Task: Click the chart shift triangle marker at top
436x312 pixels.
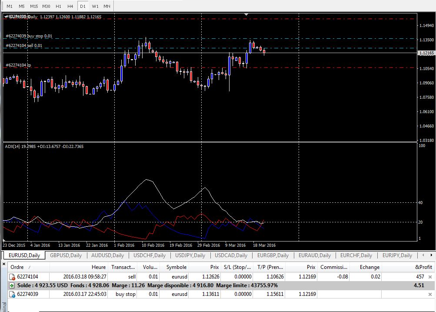Action: (x=247, y=14)
